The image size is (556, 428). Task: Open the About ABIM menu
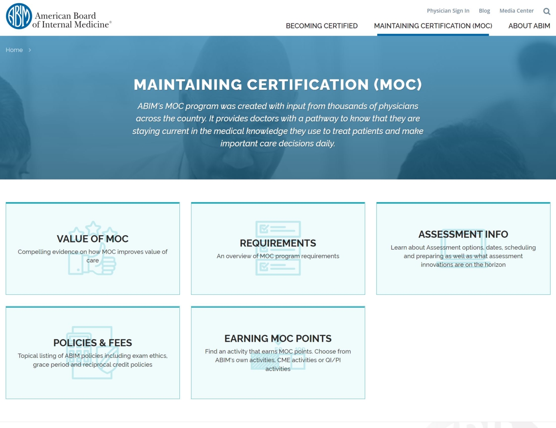pos(529,26)
